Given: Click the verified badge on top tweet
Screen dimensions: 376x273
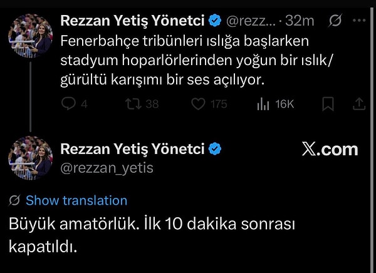Looking at the screenshot, I should [214, 21].
